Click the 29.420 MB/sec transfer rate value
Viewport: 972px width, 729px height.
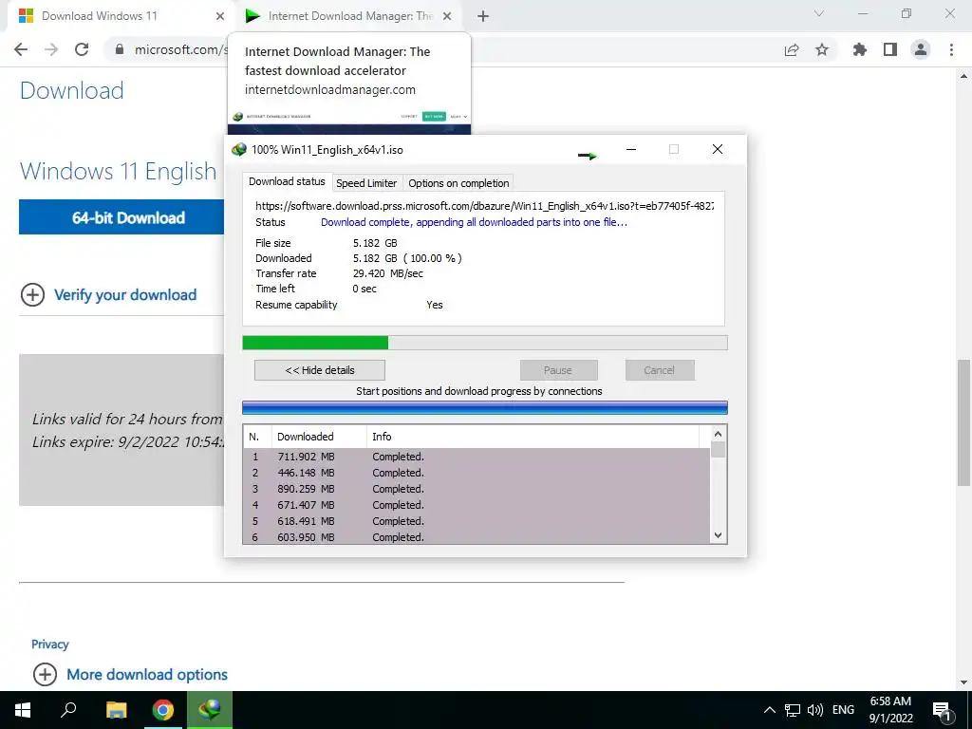(388, 273)
